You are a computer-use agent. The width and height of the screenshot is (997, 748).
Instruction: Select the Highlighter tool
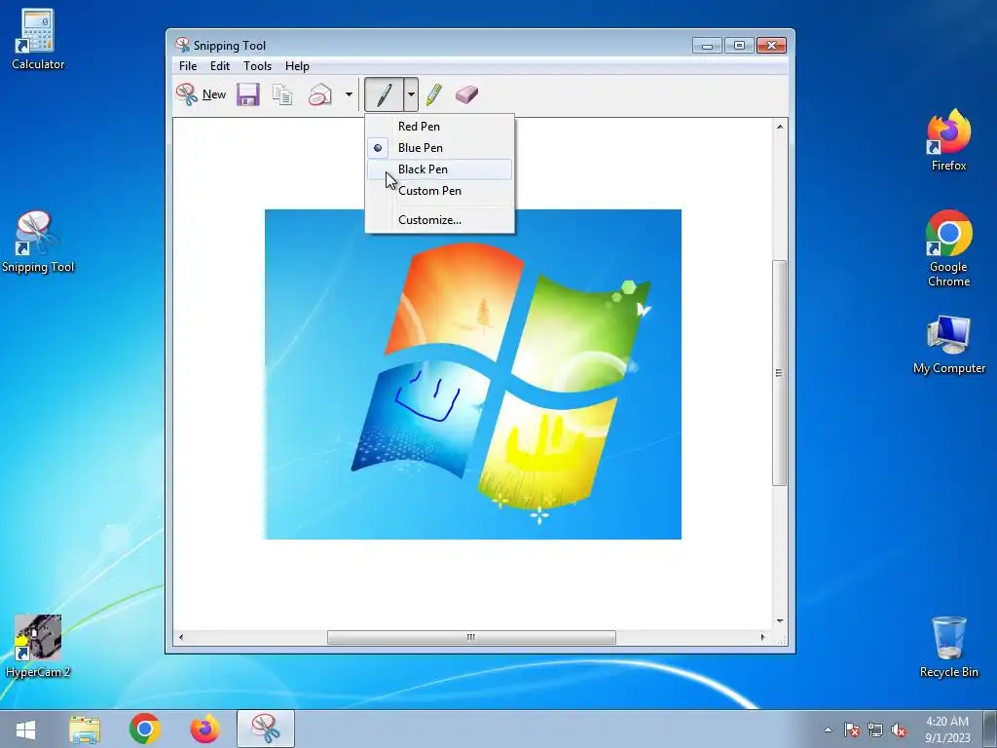[434, 94]
